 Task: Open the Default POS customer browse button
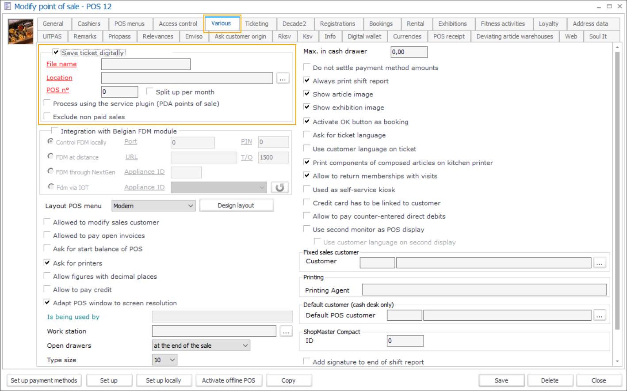coord(599,315)
